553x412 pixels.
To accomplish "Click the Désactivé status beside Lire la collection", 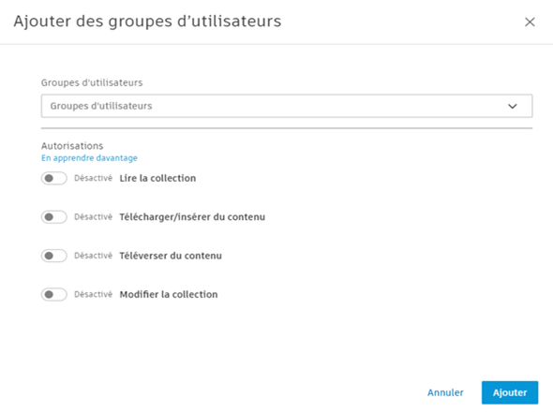I will coord(93,178).
